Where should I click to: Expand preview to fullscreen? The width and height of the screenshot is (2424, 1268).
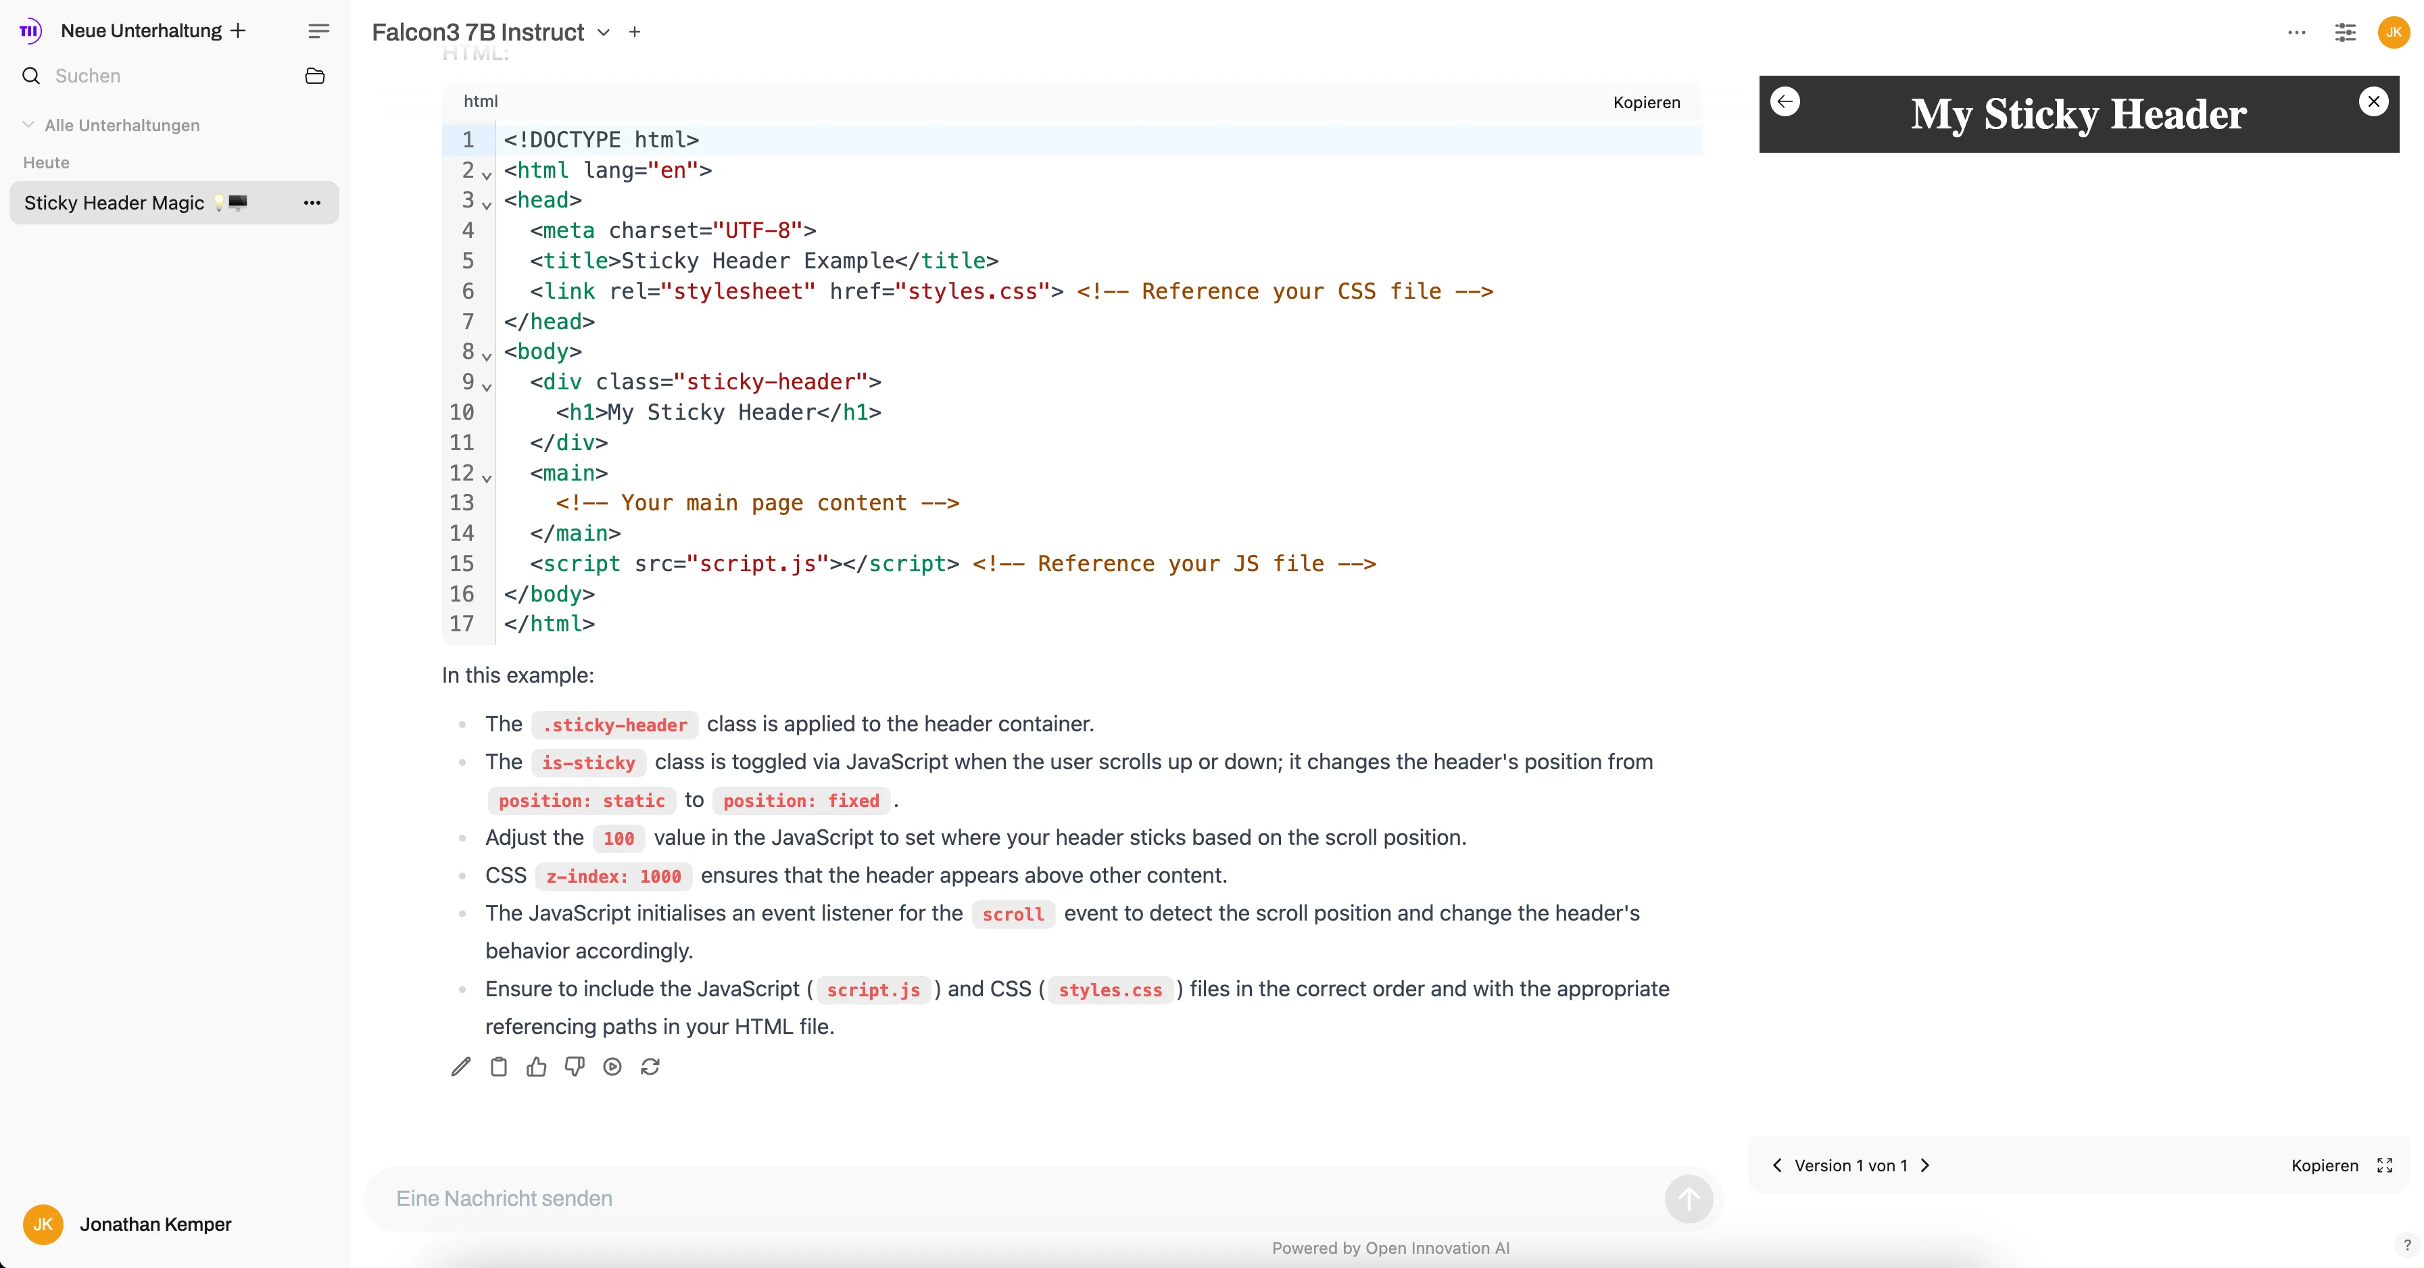click(x=2385, y=1165)
